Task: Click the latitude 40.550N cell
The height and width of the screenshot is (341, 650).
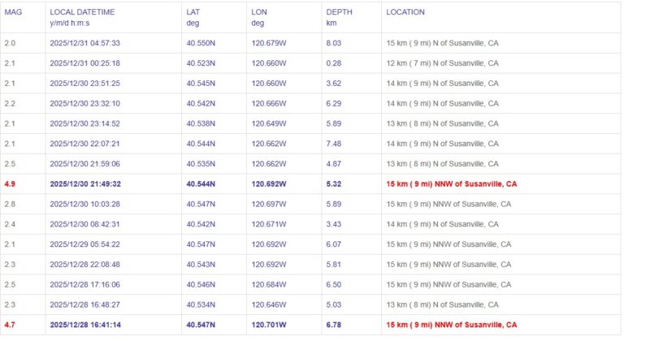Action: pyautogui.click(x=201, y=42)
